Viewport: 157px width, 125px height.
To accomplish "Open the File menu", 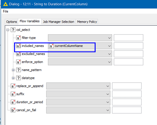I will [6, 11].
